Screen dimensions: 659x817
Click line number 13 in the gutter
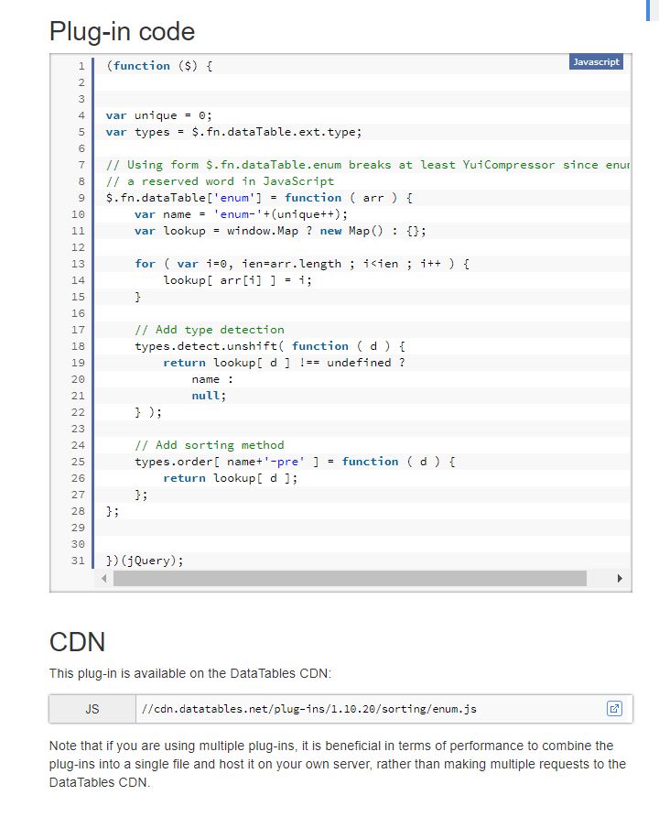(78, 264)
